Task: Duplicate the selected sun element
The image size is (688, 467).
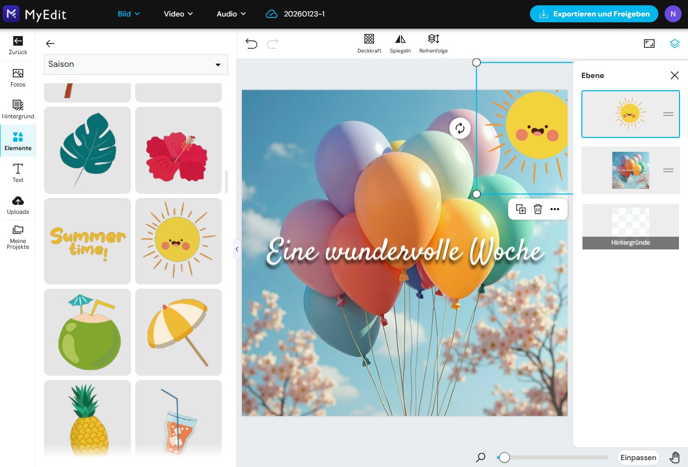Action: coord(521,209)
